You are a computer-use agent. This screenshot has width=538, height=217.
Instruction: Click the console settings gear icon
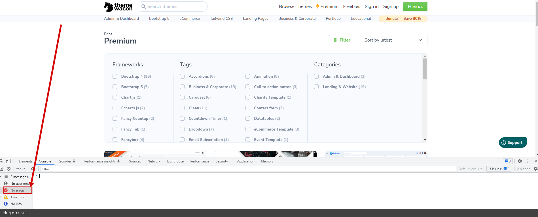point(535,169)
